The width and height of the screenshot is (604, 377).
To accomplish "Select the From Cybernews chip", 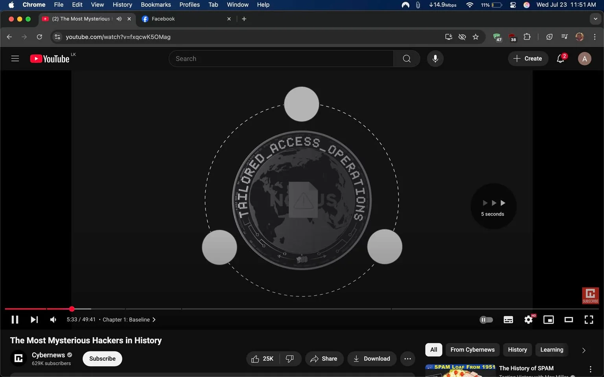I will (473, 350).
